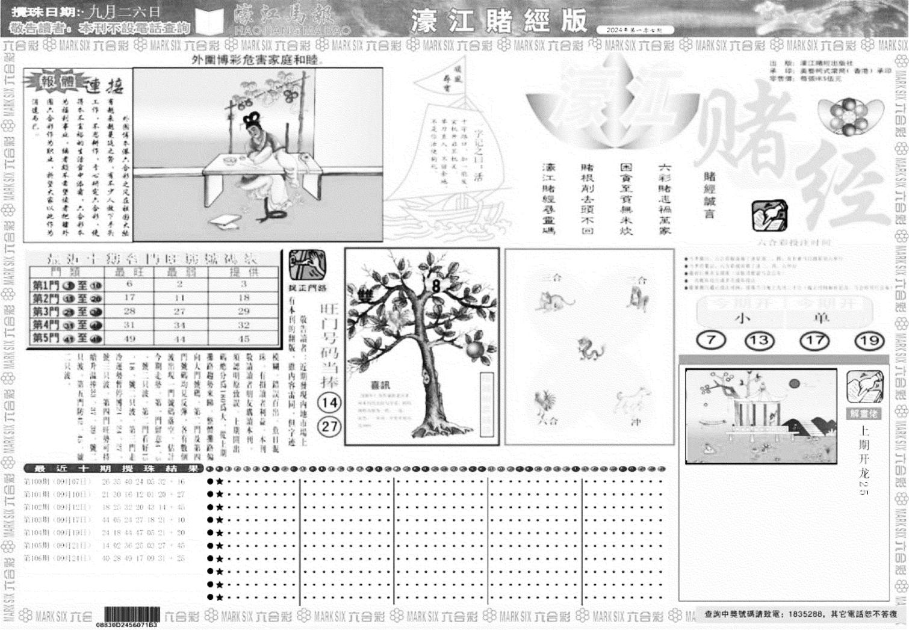Click the 第3門 row label
Viewport: 909px width, 630px height.
pyautogui.click(x=66, y=312)
